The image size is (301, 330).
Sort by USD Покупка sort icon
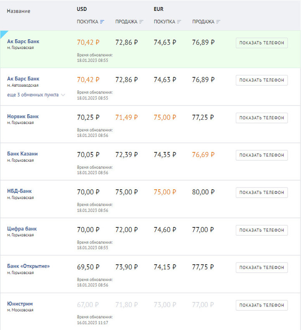coord(102,22)
